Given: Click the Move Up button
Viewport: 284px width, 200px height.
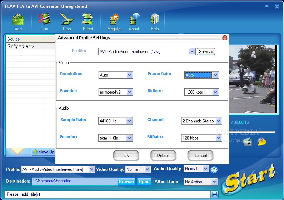Looking at the screenshot, I should coord(44,152).
